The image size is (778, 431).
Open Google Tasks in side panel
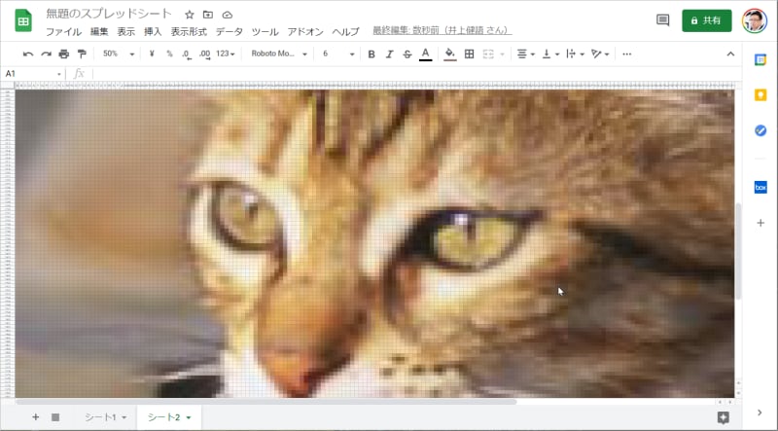coord(760,130)
